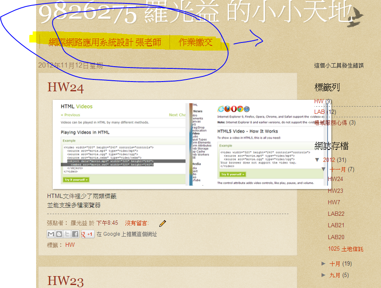The image size is (381, 288).
Task: Open LAB20 in the archive list
Action: click(336, 237)
